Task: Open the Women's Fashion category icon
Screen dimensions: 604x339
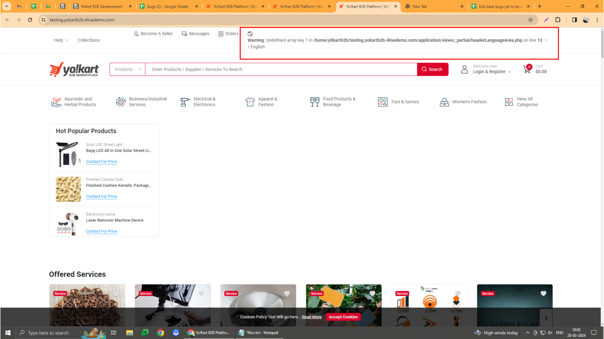Action: pyautogui.click(x=444, y=101)
